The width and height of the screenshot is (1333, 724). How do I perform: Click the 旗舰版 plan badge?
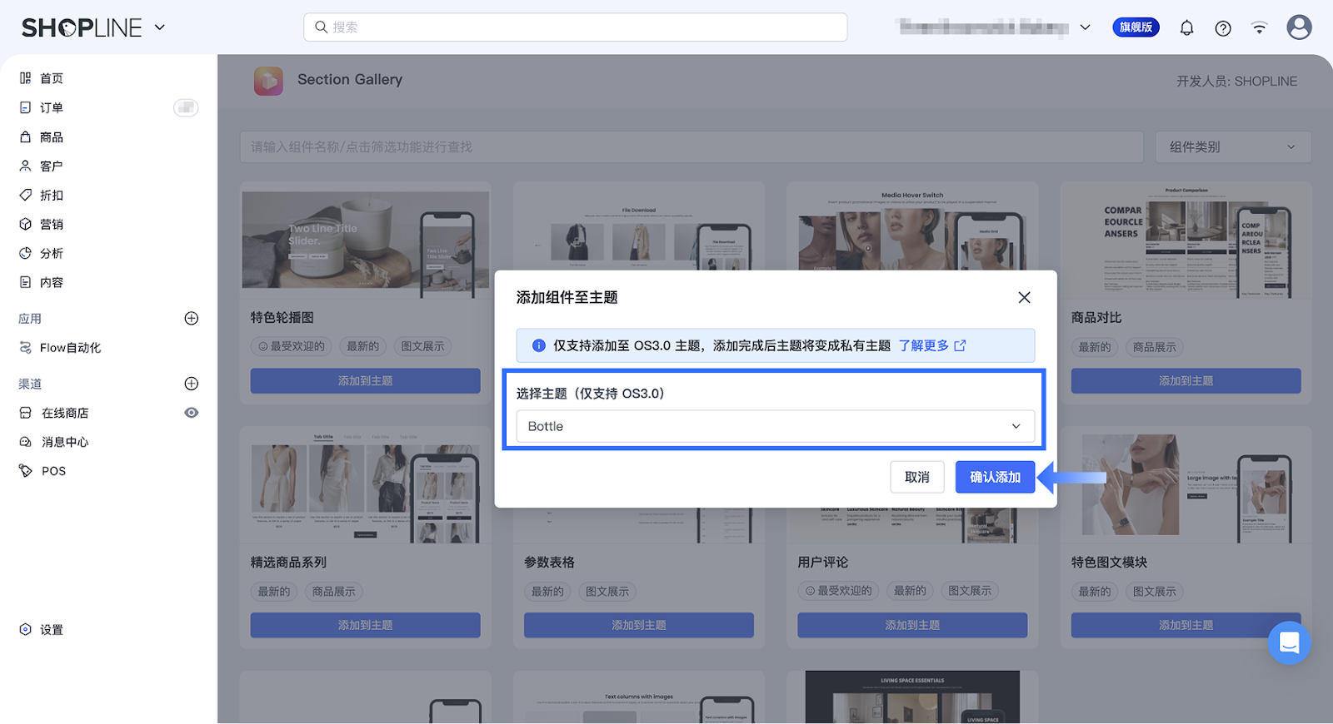1136,27
